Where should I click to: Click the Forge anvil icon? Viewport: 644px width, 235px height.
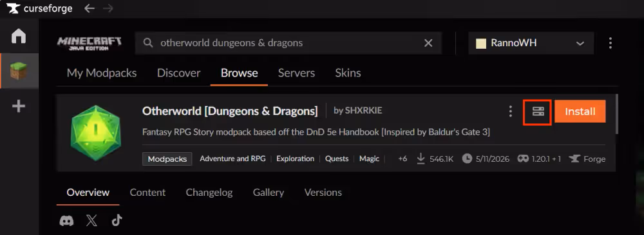[574, 159]
